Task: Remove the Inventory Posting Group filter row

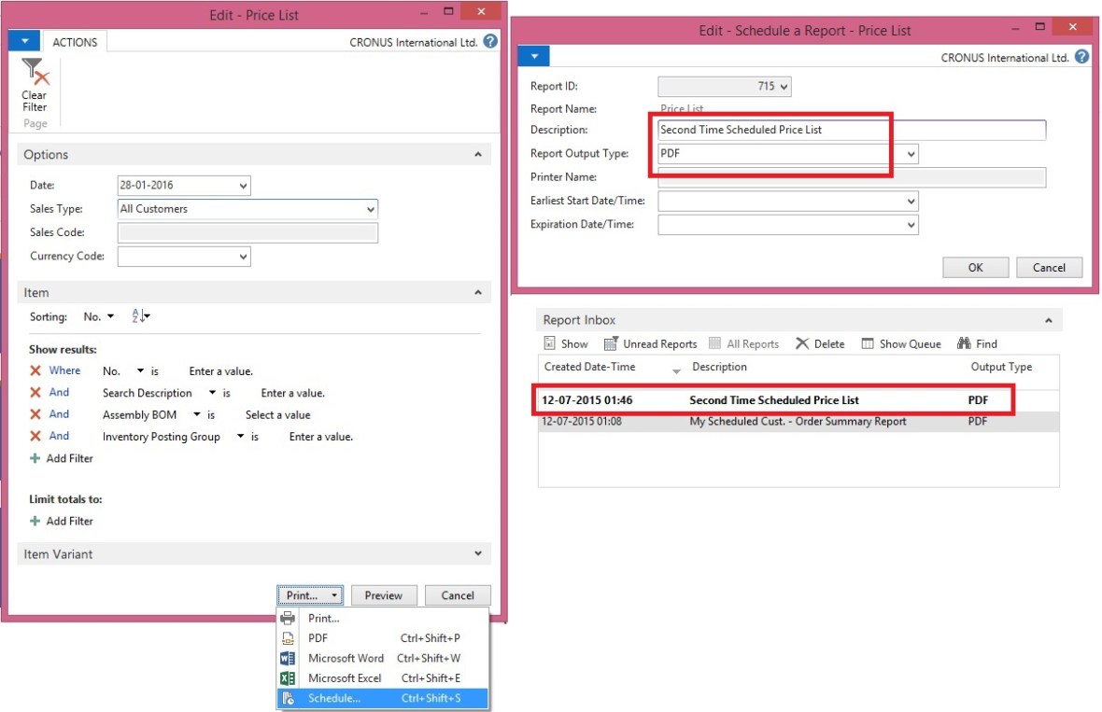Action: [35, 437]
